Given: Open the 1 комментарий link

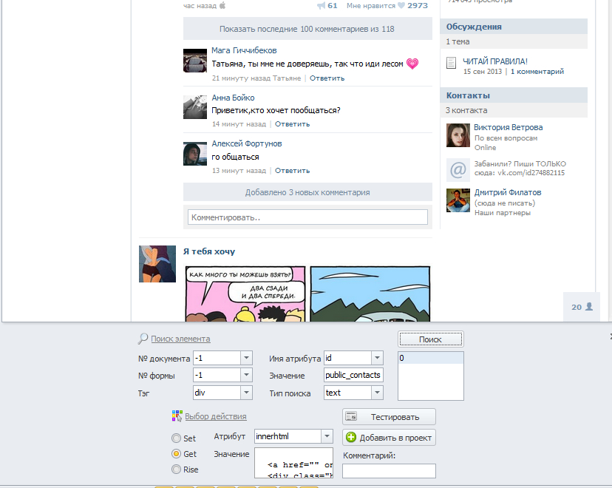Looking at the screenshot, I should coord(537,72).
